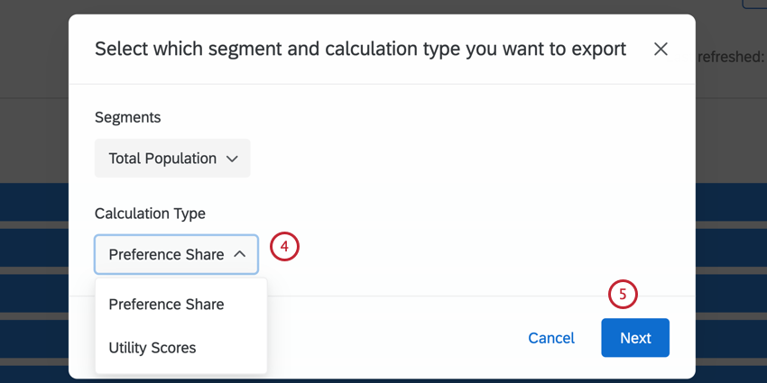Open the Total Population segments dropdown
The image size is (767, 383).
coord(171,159)
